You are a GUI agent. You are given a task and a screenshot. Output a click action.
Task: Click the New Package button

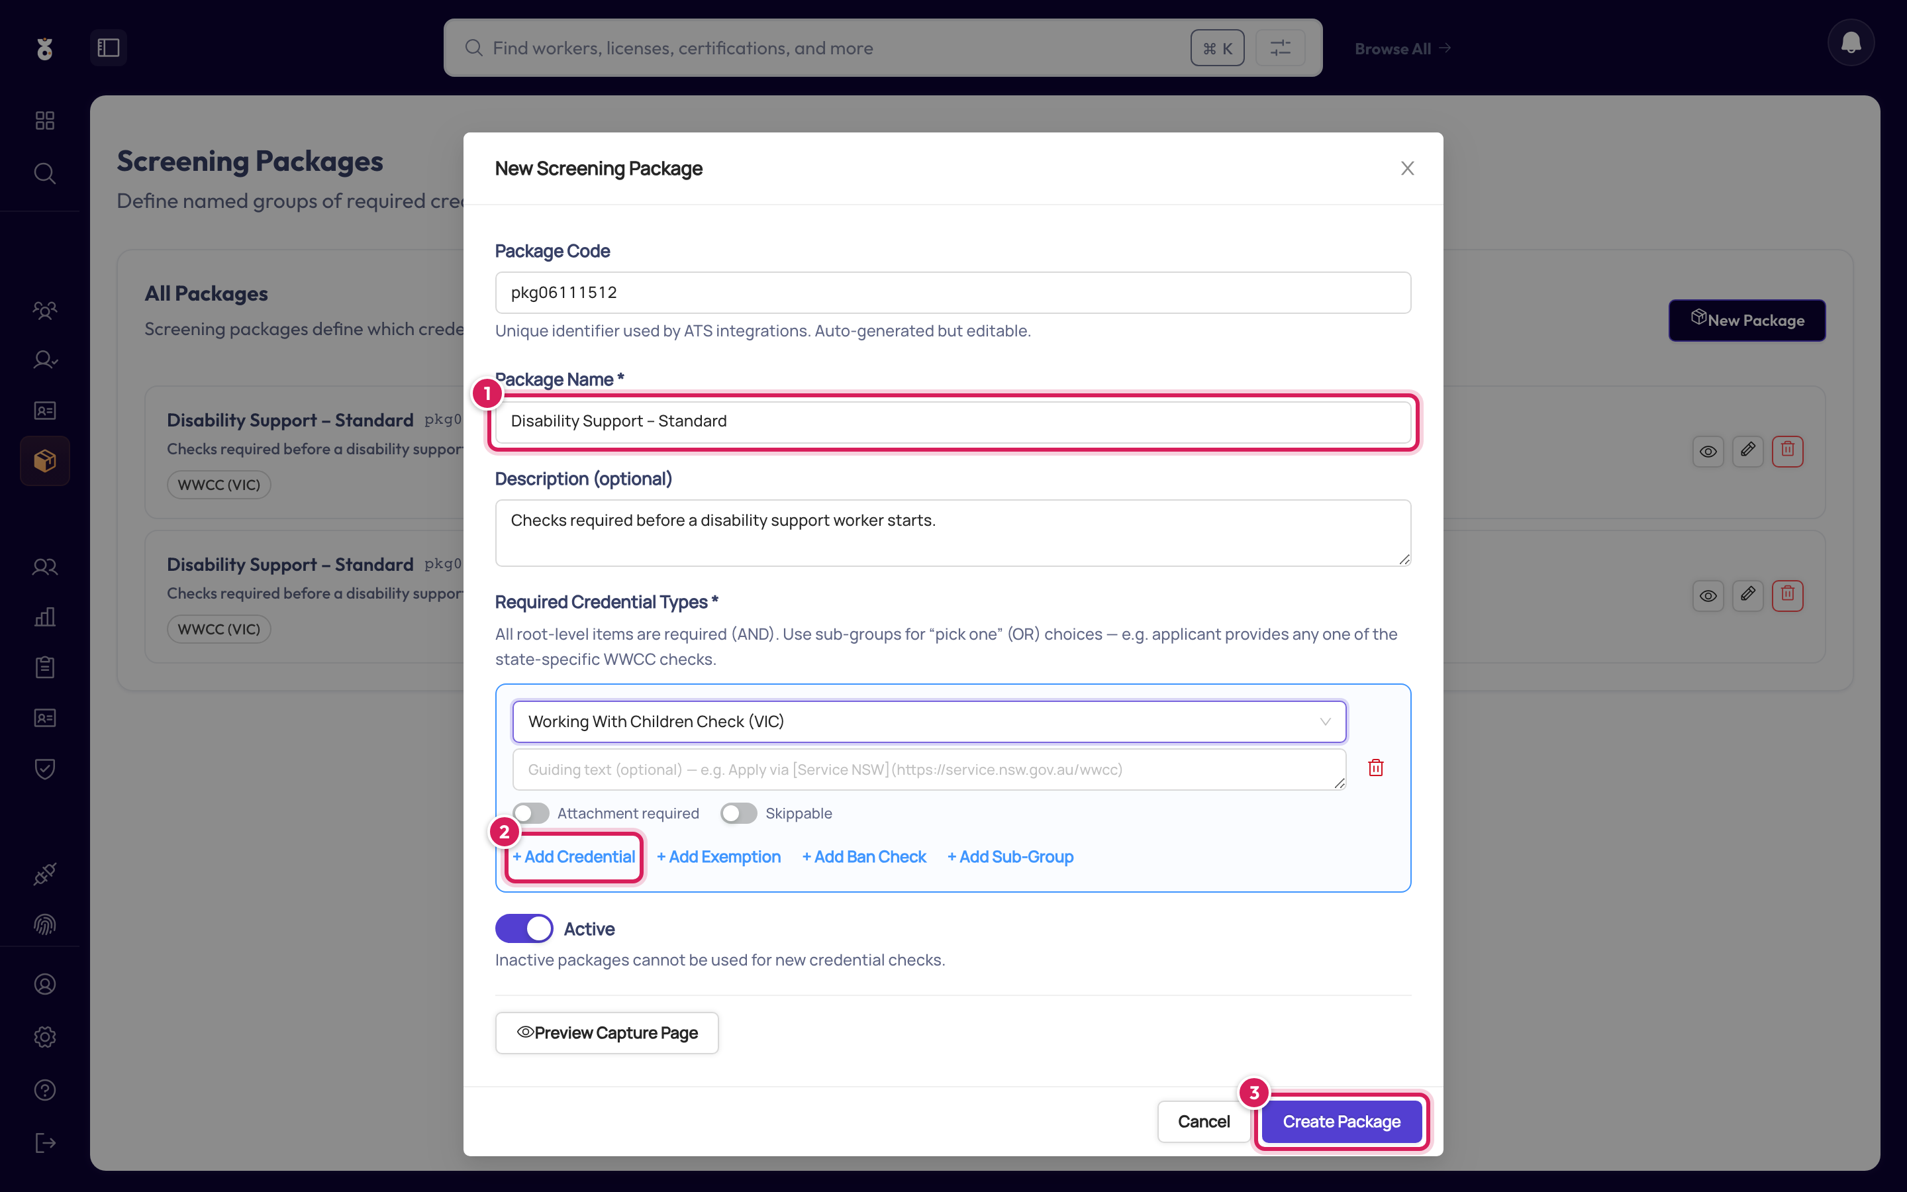1746,320
